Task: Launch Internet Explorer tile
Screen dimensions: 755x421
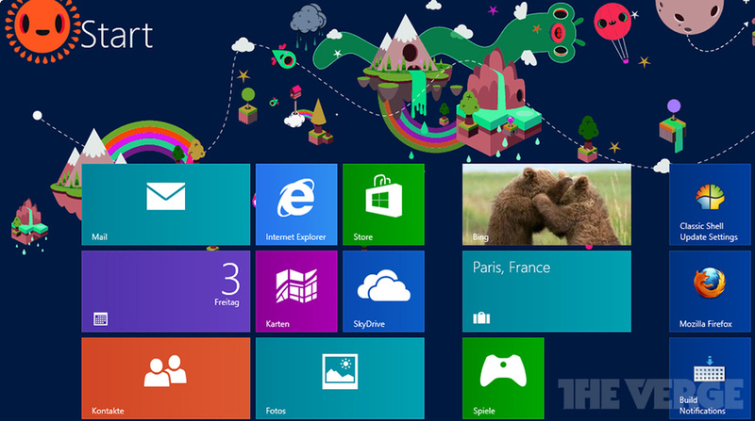Action: coord(296,204)
